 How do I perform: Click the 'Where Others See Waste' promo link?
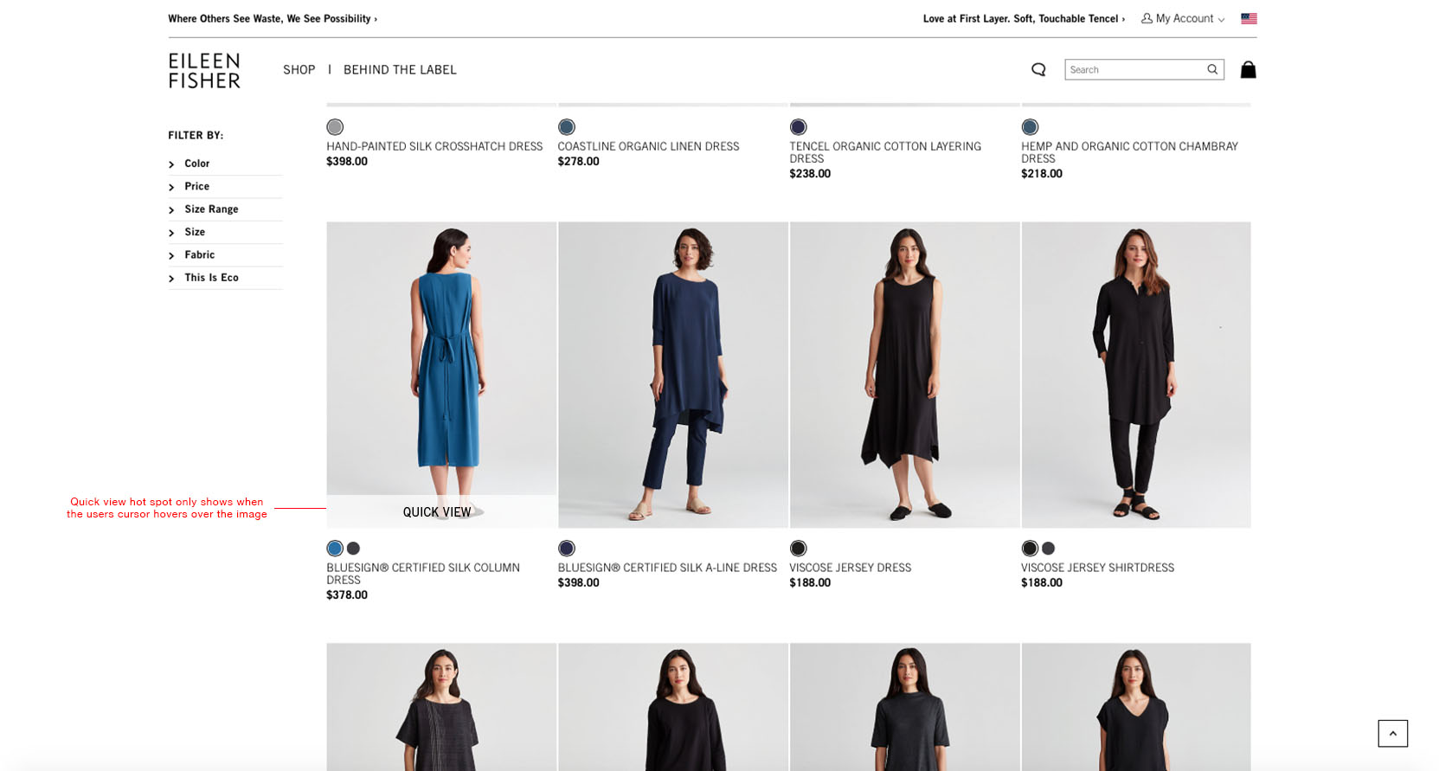point(273,19)
